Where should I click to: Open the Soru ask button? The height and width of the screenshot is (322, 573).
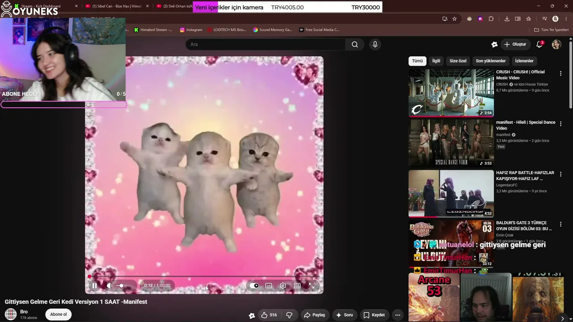pos(345,315)
